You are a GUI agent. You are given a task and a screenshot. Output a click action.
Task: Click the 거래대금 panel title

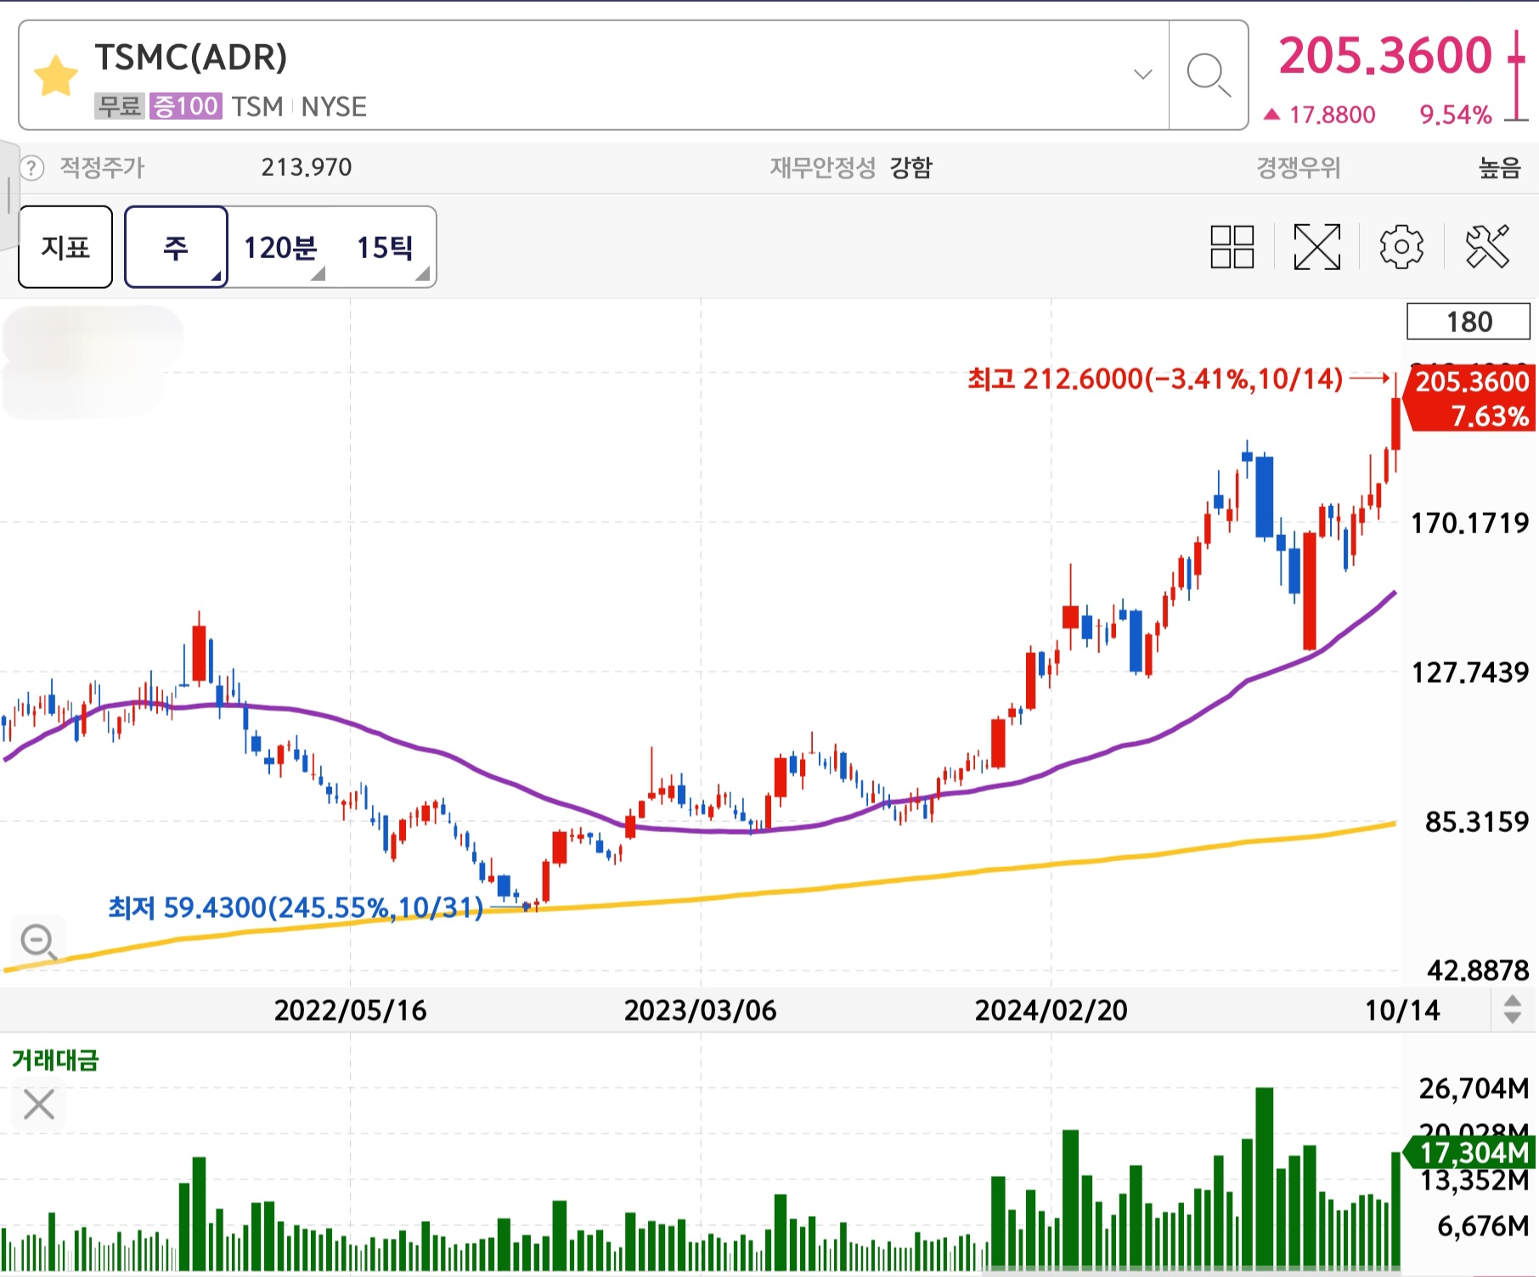coord(55,1059)
